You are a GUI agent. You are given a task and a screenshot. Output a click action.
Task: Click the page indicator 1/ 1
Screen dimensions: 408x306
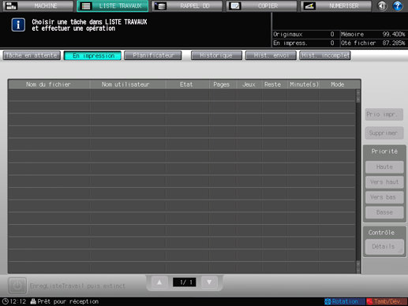click(x=185, y=282)
